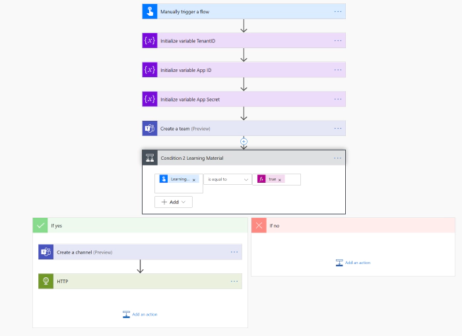Expand the Add dropdown in the condition

click(x=174, y=202)
